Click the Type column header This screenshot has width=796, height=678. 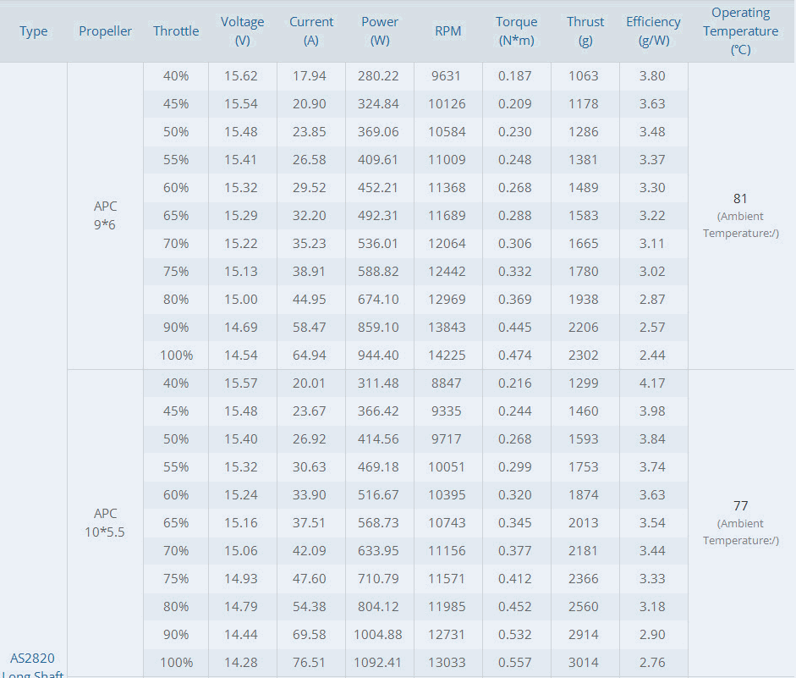[x=34, y=31]
